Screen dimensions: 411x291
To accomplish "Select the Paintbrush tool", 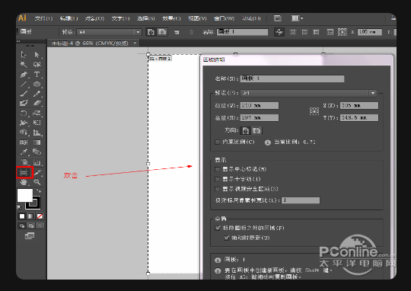I will pos(24,94).
